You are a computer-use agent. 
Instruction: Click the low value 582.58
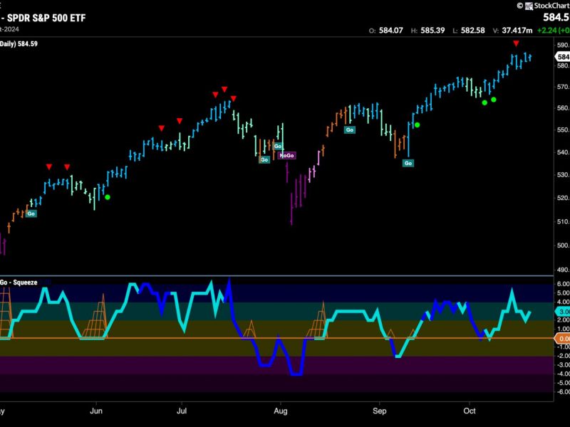click(x=473, y=31)
